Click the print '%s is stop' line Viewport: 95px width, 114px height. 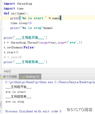(x=32, y=28)
